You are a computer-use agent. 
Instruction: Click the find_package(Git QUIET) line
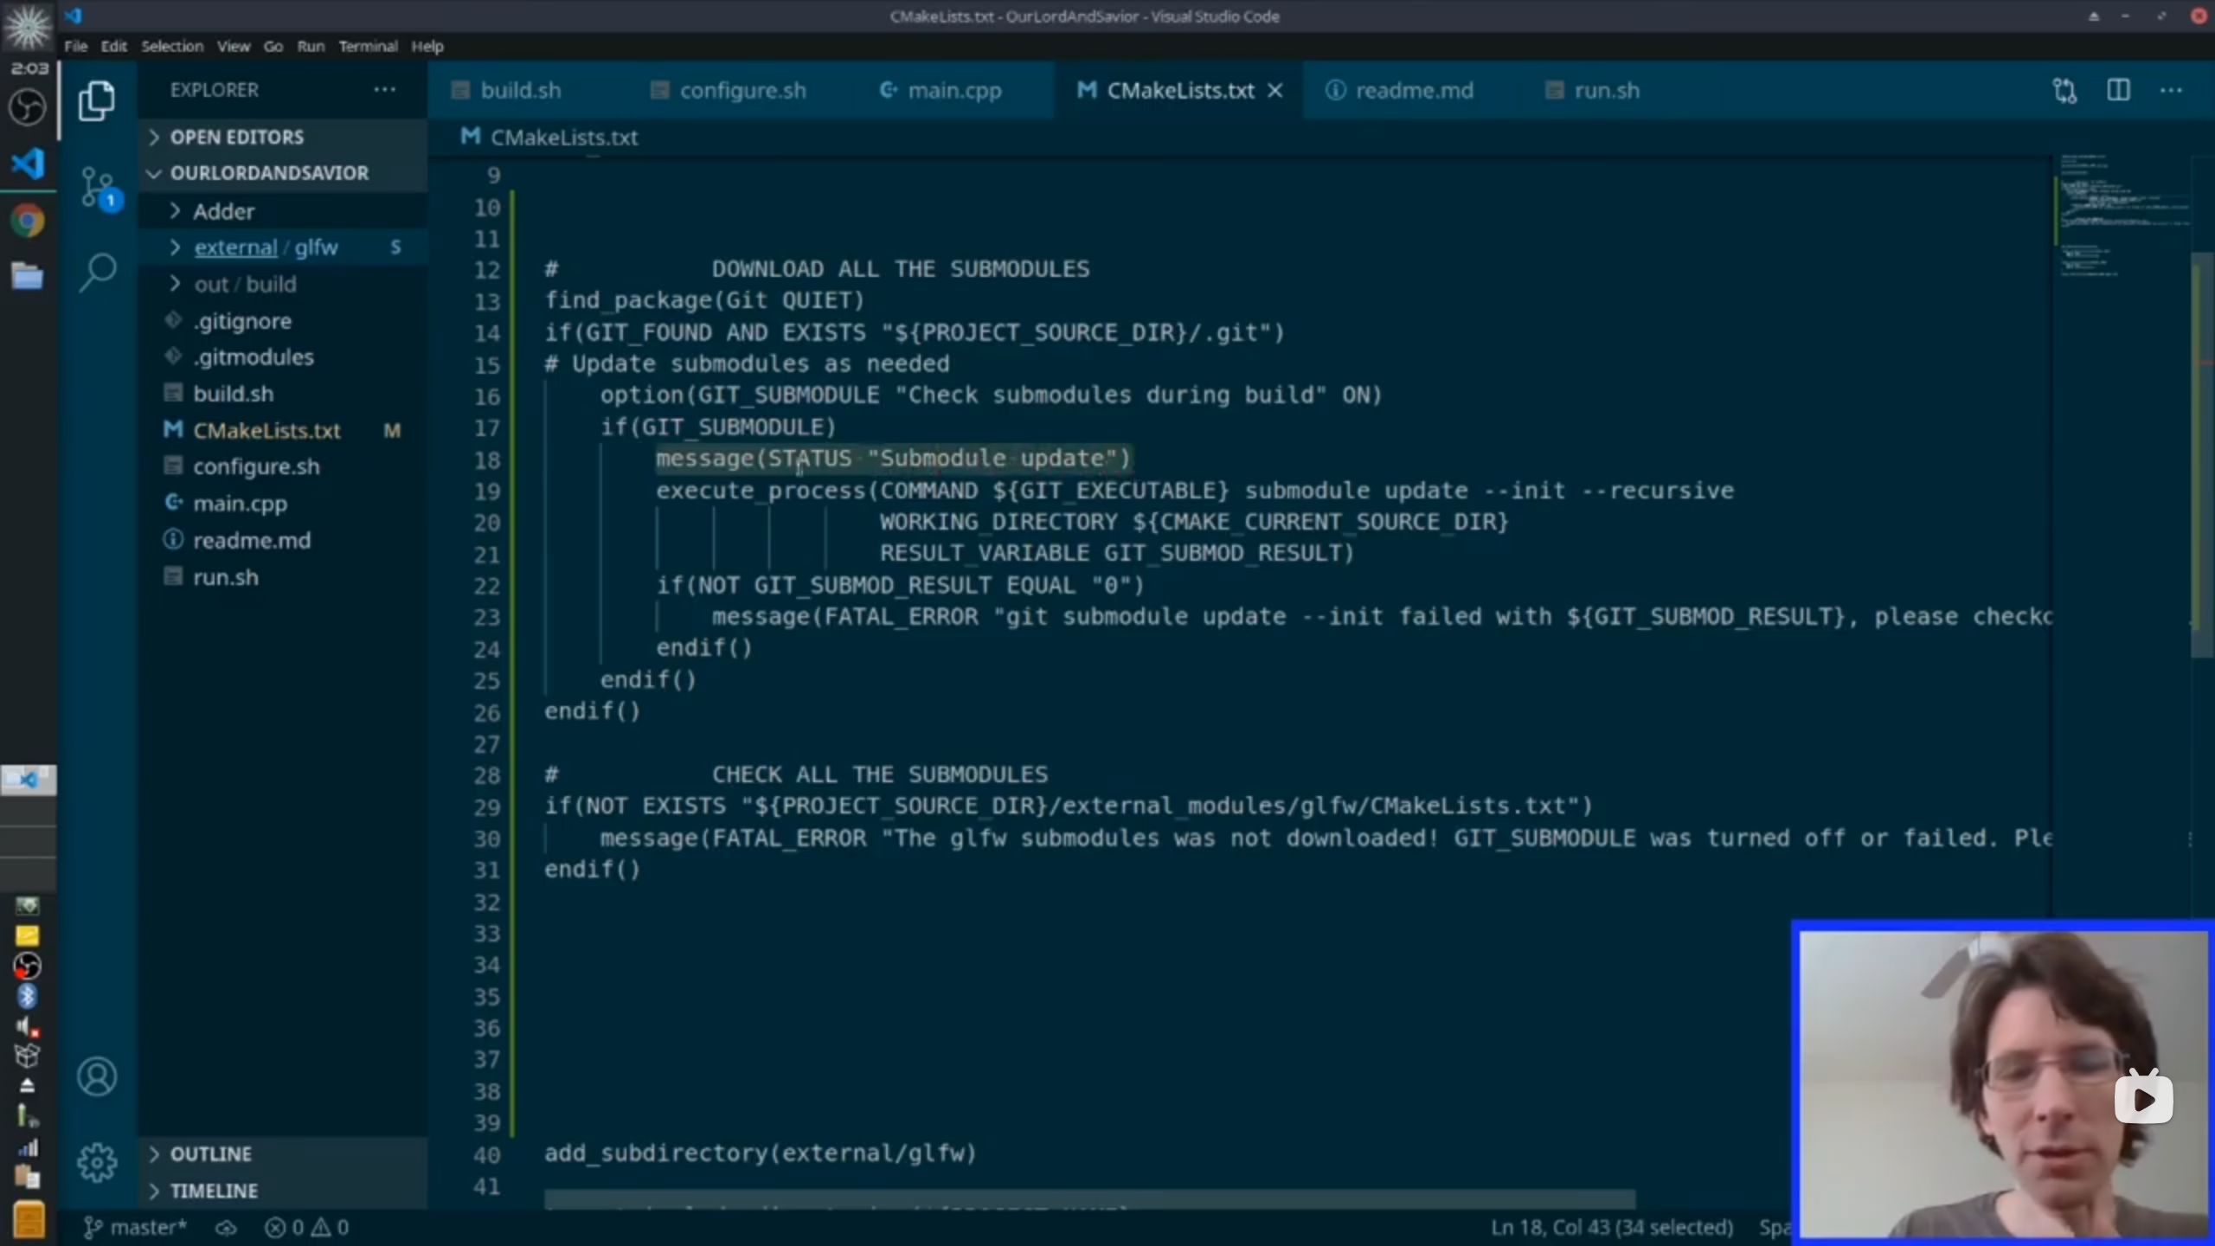704,300
